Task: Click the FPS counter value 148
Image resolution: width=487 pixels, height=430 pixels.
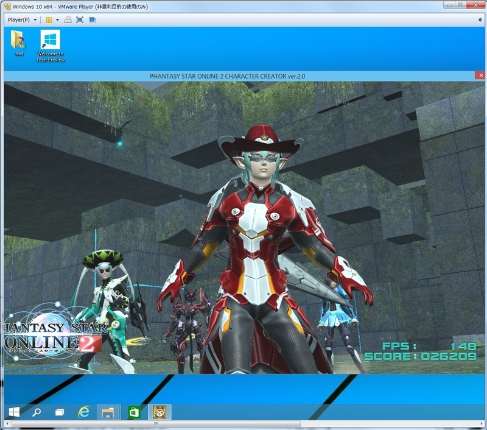Action: (463, 347)
